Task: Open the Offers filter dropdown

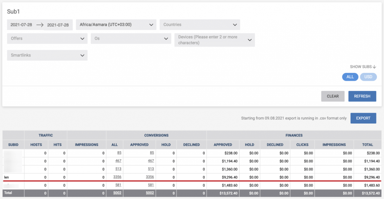Action: coord(47,38)
